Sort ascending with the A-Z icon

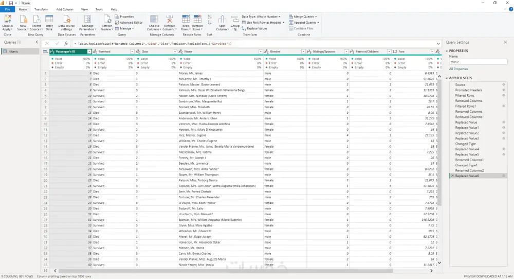[210, 16]
